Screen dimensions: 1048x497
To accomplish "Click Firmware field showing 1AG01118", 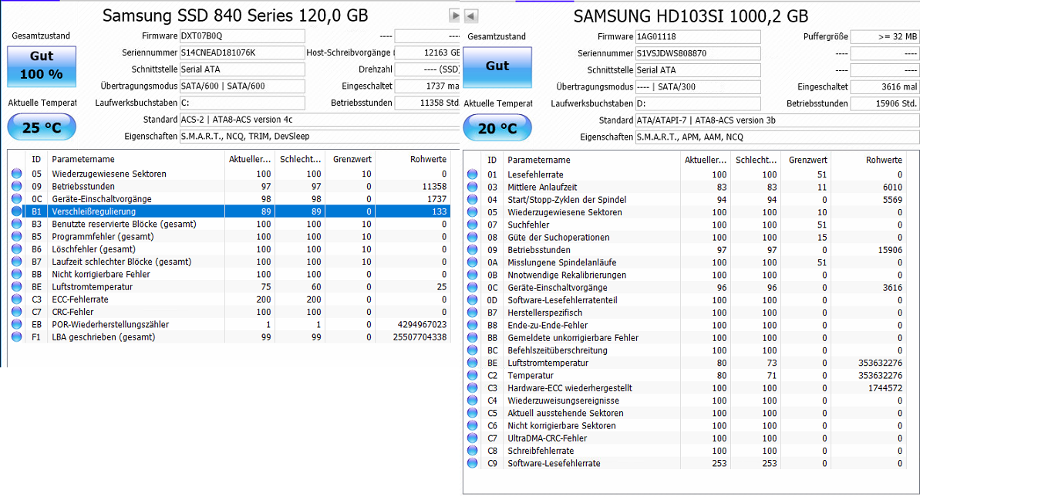I will [698, 37].
